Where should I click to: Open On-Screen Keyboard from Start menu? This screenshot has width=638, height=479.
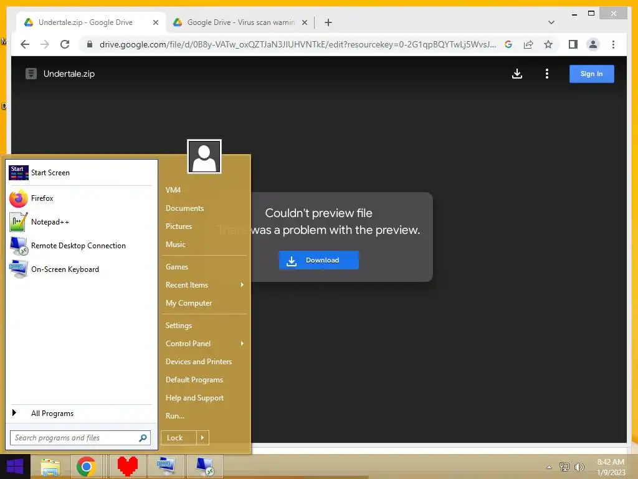[81, 269]
